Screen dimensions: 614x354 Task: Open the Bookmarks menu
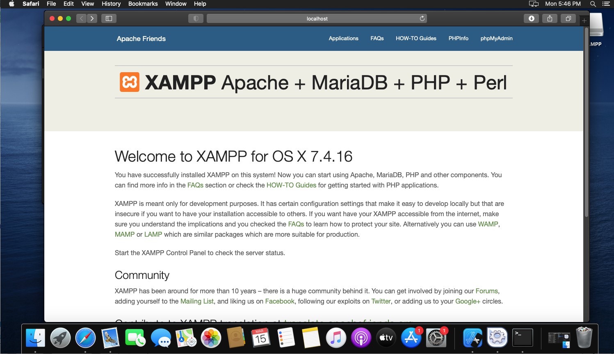point(143,4)
